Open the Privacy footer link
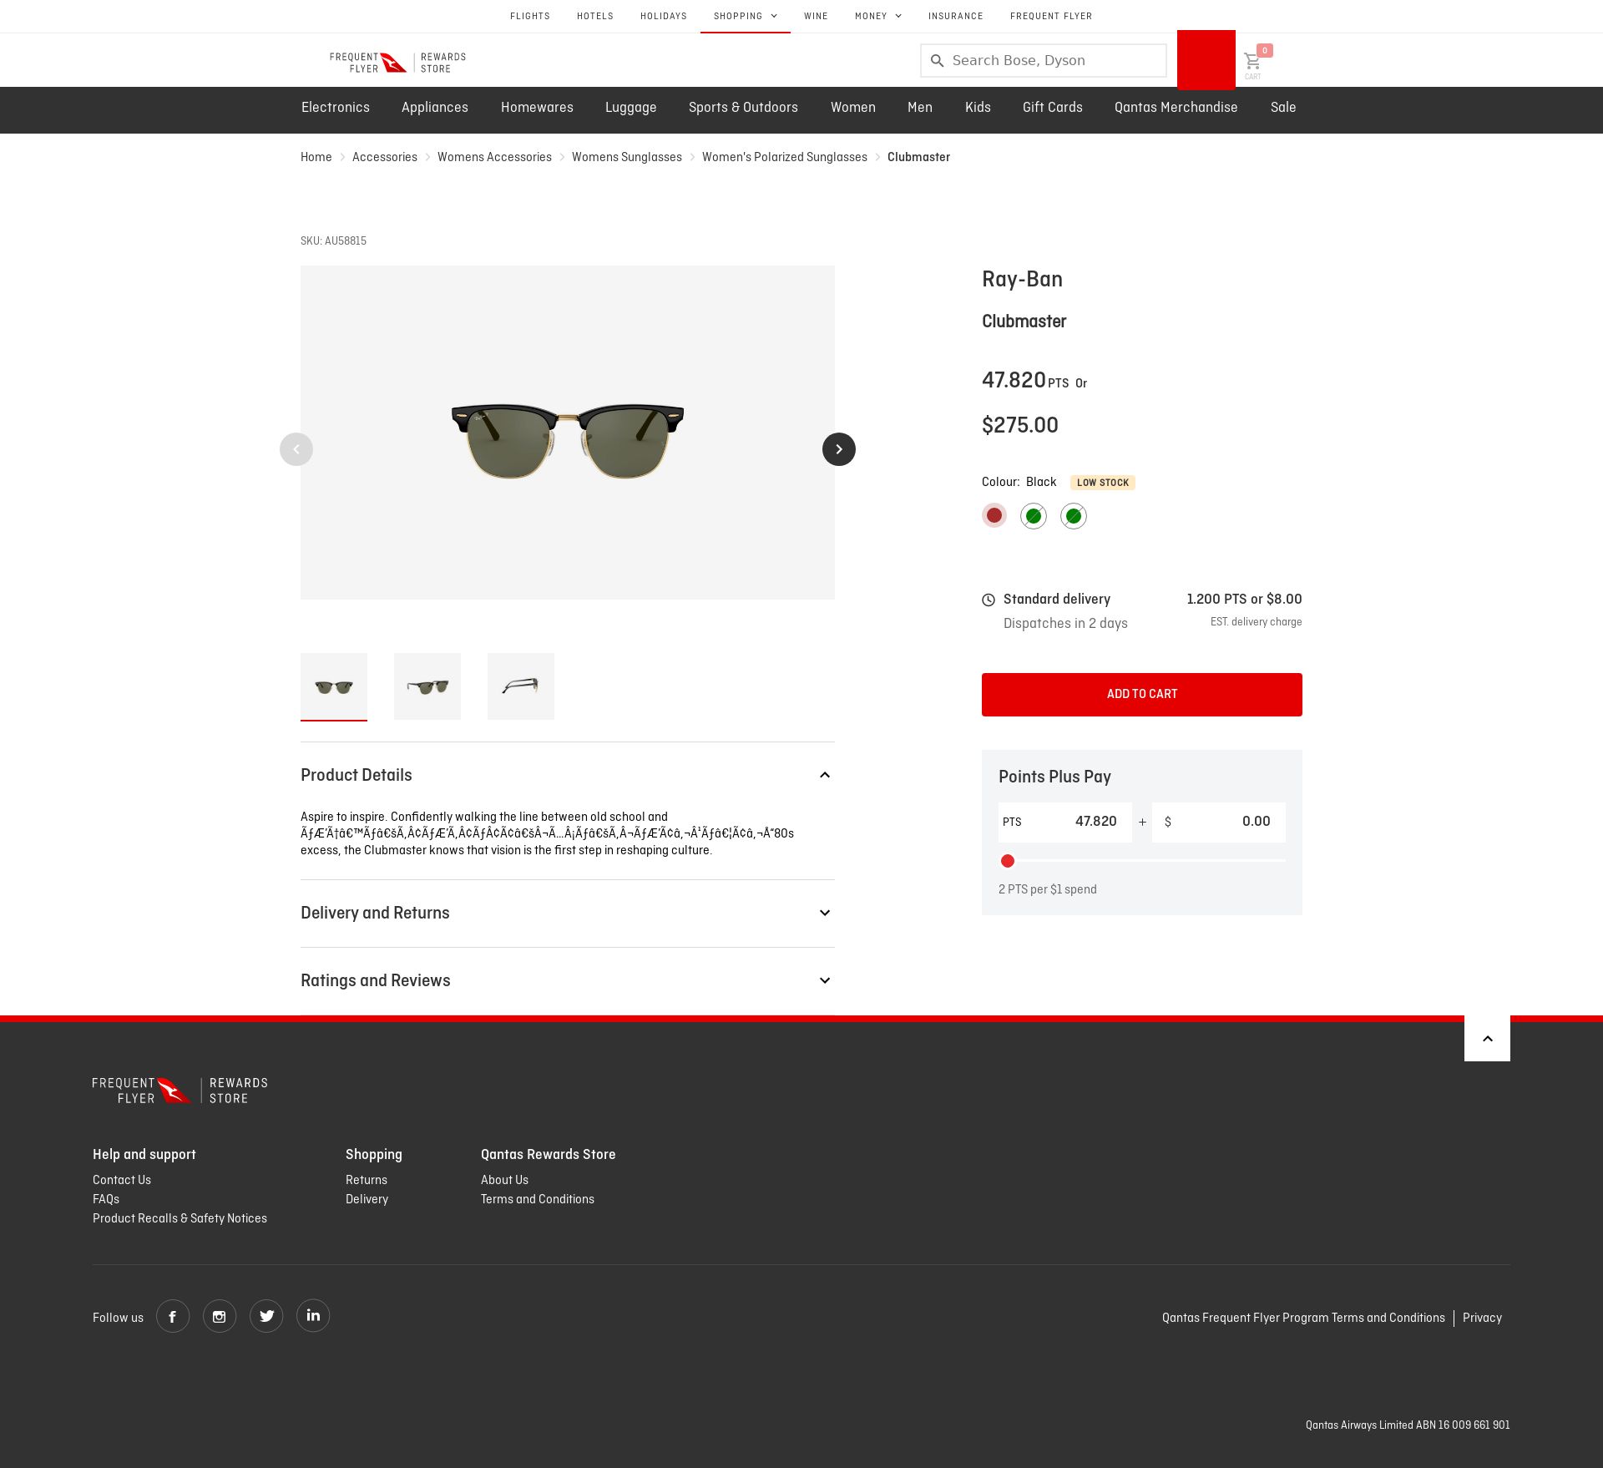1603x1468 pixels. [1482, 1318]
